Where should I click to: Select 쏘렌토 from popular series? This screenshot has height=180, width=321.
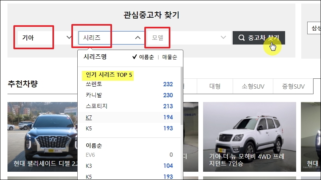(94, 84)
